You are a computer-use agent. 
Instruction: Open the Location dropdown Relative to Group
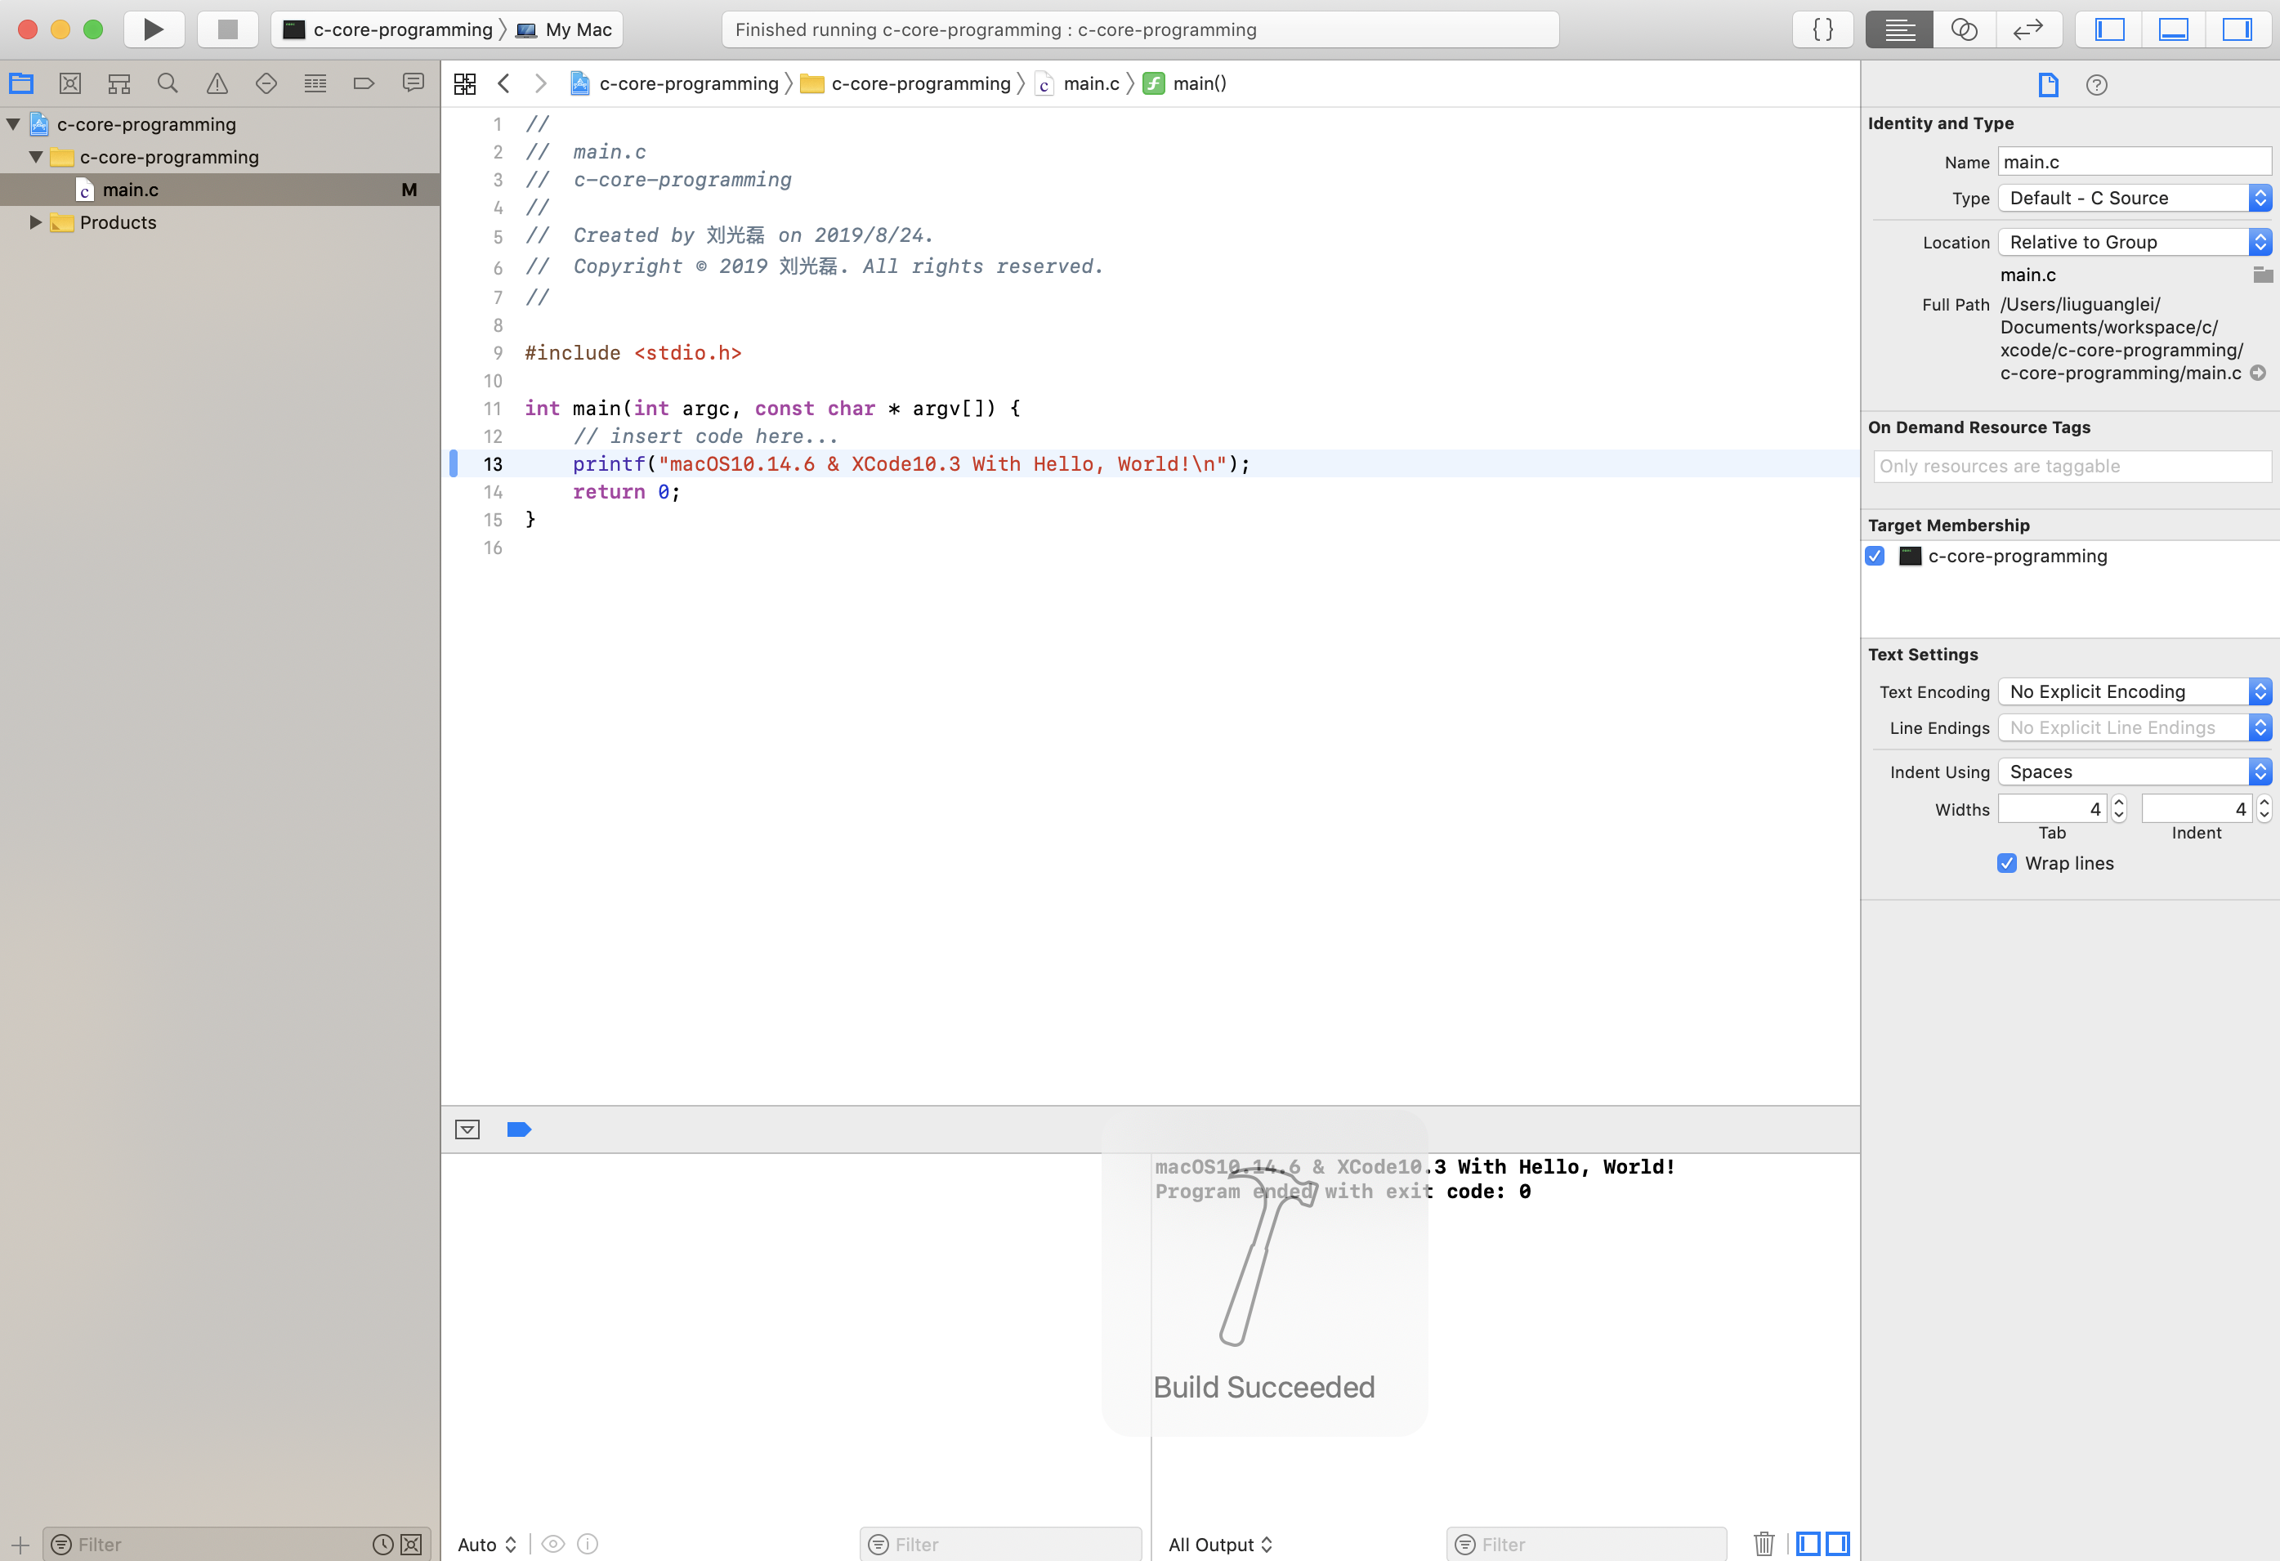pyautogui.click(x=2135, y=243)
